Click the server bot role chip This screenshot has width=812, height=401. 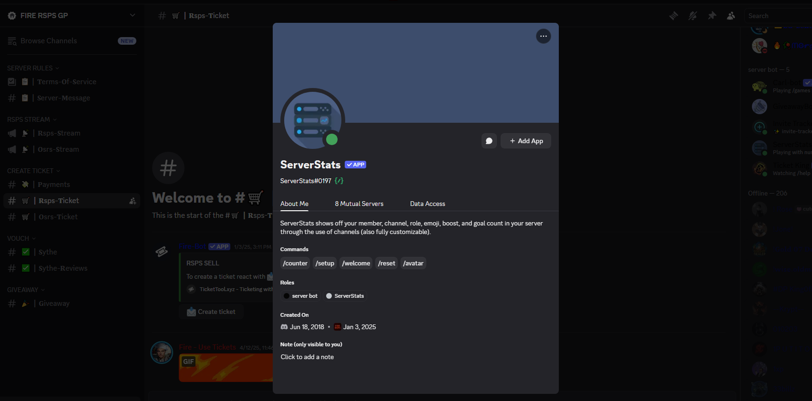click(x=300, y=296)
